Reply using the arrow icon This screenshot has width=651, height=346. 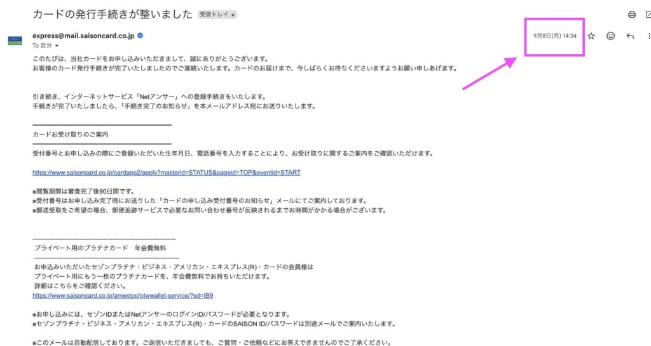[x=630, y=36]
